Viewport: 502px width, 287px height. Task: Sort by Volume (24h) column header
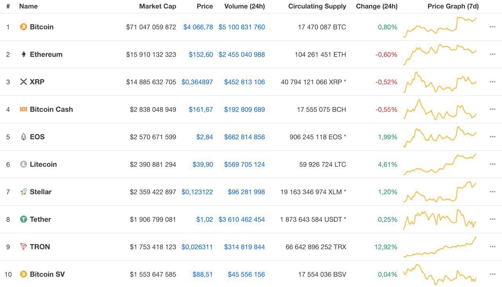[x=244, y=6]
